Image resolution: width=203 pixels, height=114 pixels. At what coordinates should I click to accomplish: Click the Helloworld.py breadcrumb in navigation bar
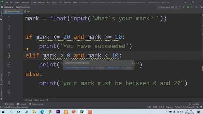click(x=23, y=7)
